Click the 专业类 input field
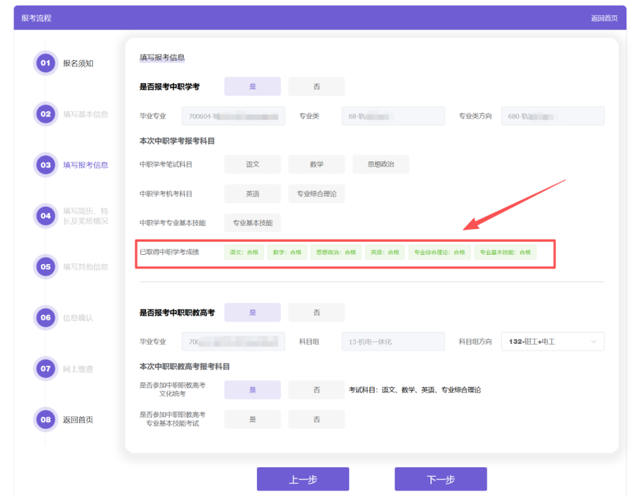The height and width of the screenshot is (496, 634). coord(393,116)
